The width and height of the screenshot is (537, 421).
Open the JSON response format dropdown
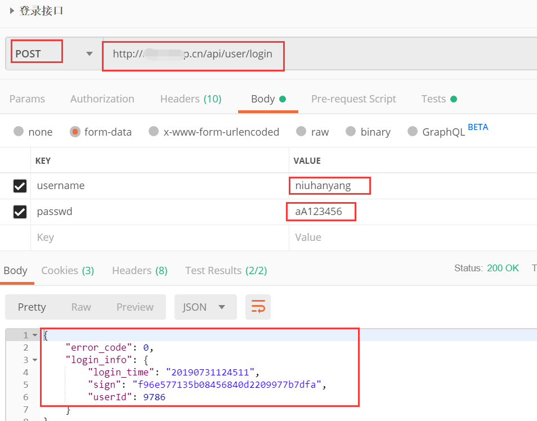coord(205,307)
